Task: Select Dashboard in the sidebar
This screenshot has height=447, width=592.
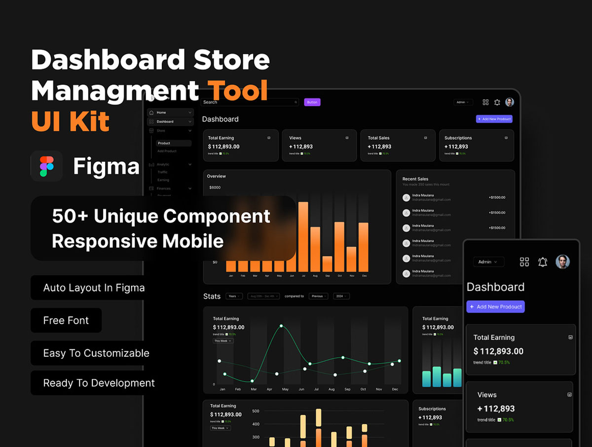Action: [x=170, y=121]
